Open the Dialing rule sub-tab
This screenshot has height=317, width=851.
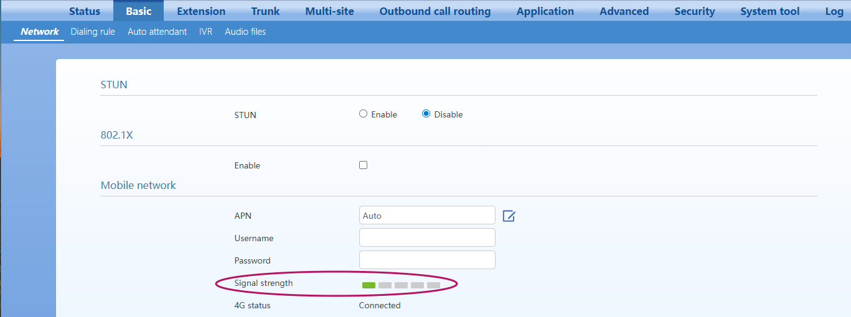coord(93,32)
